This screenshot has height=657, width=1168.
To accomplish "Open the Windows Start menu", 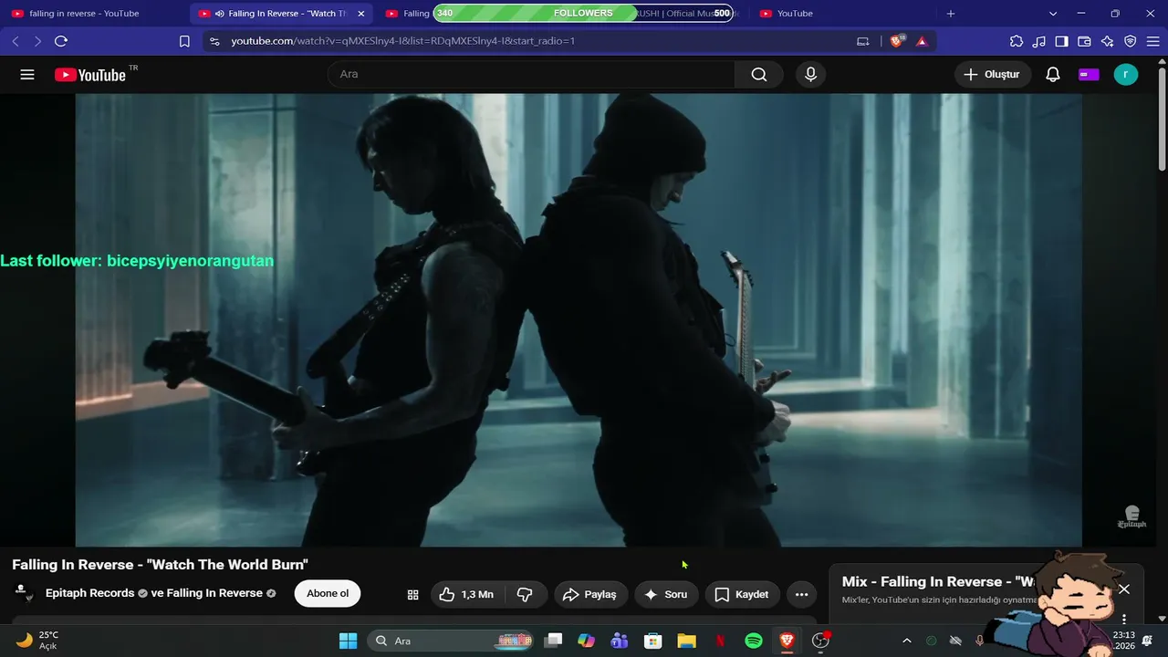I will [349, 641].
